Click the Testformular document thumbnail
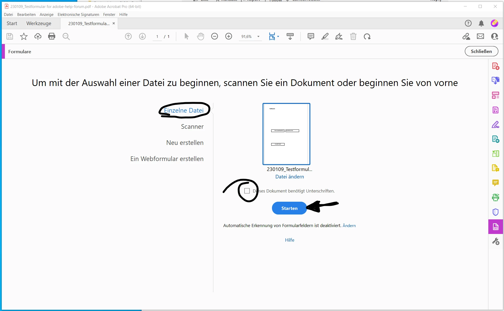 click(x=286, y=134)
